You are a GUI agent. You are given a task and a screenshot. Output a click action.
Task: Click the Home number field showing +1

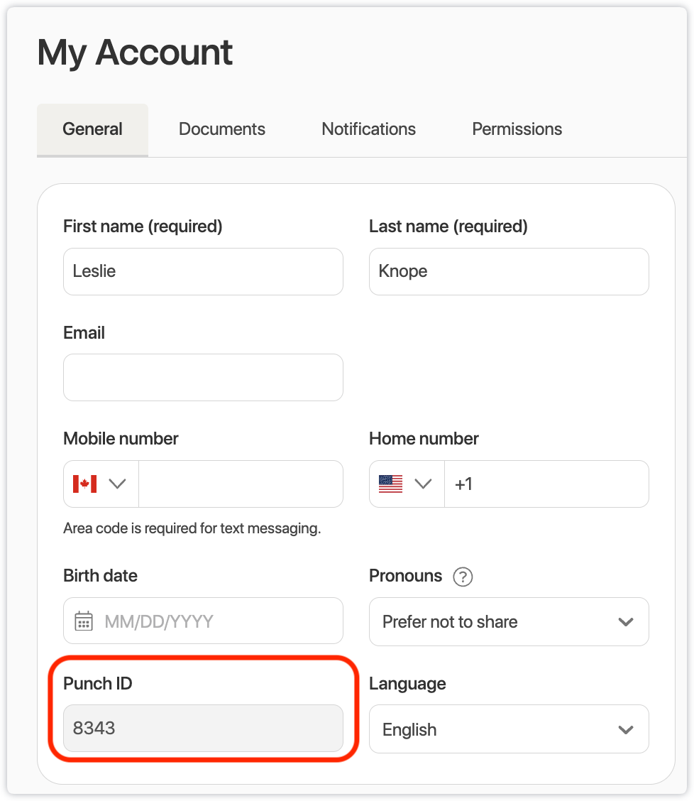546,484
